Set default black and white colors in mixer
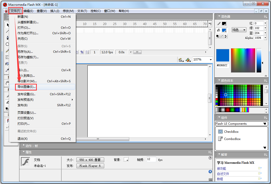 tap(218, 36)
